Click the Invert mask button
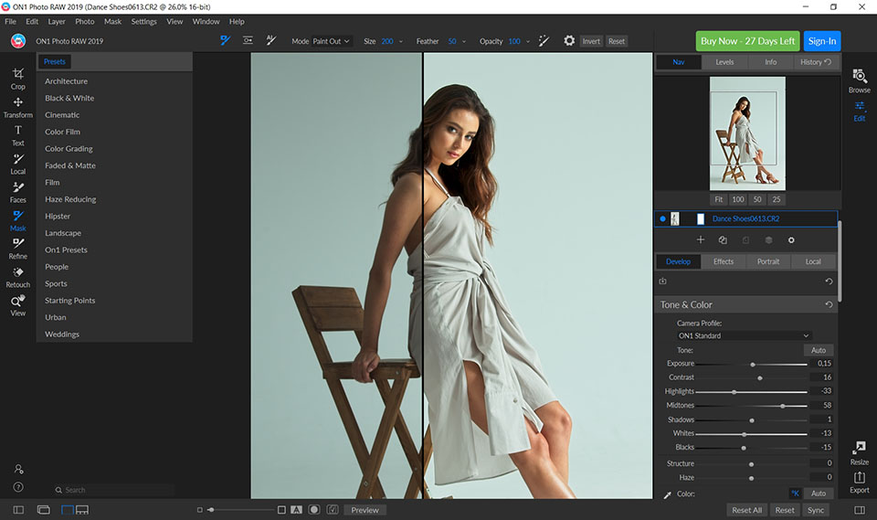Image resolution: width=877 pixels, height=520 pixels. pyautogui.click(x=591, y=41)
